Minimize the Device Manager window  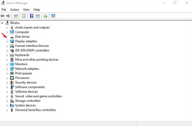pos(164,3)
